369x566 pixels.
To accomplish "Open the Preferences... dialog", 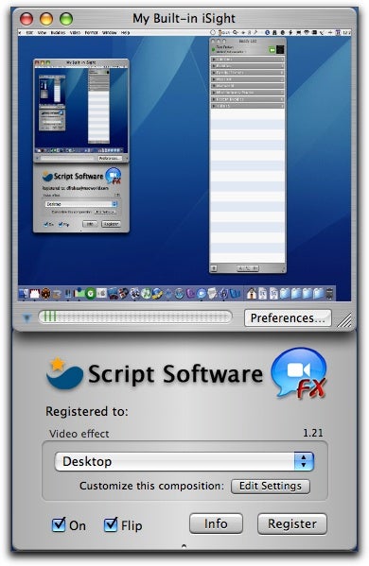I will point(288,318).
